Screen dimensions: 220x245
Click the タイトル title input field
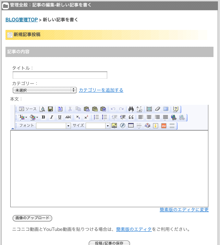tap(60, 75)
